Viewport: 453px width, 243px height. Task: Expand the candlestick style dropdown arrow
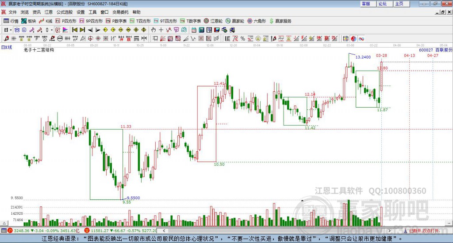click(52, 30)
